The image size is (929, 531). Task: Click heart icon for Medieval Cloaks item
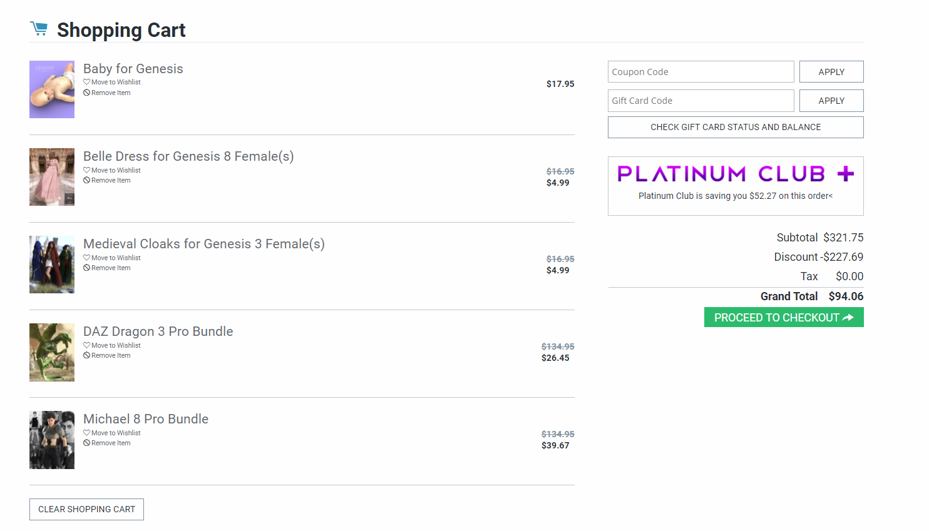click(x=87, y=258)
